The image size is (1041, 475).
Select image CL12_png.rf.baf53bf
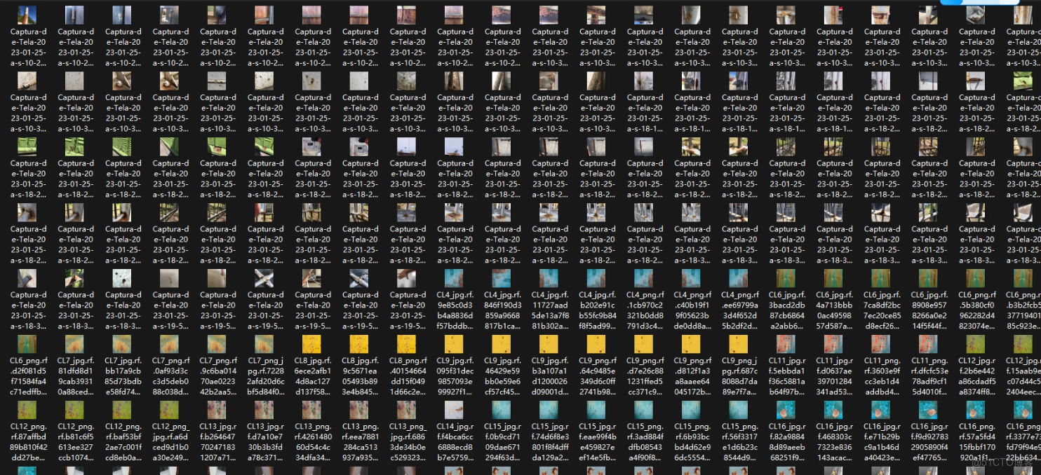pos(122,411)
